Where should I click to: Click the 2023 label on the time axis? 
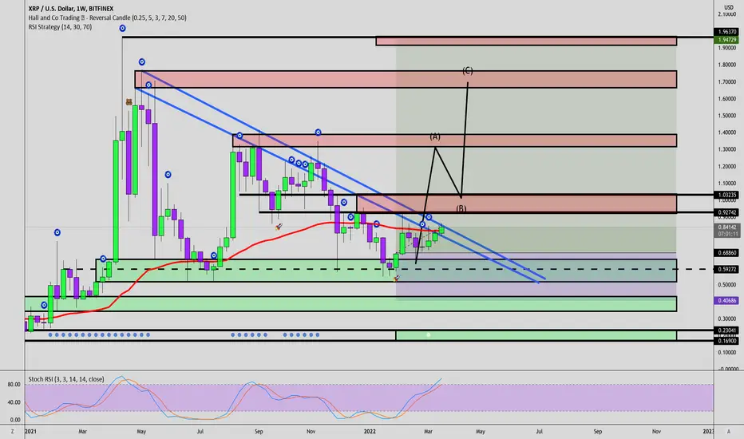(708, 431)
